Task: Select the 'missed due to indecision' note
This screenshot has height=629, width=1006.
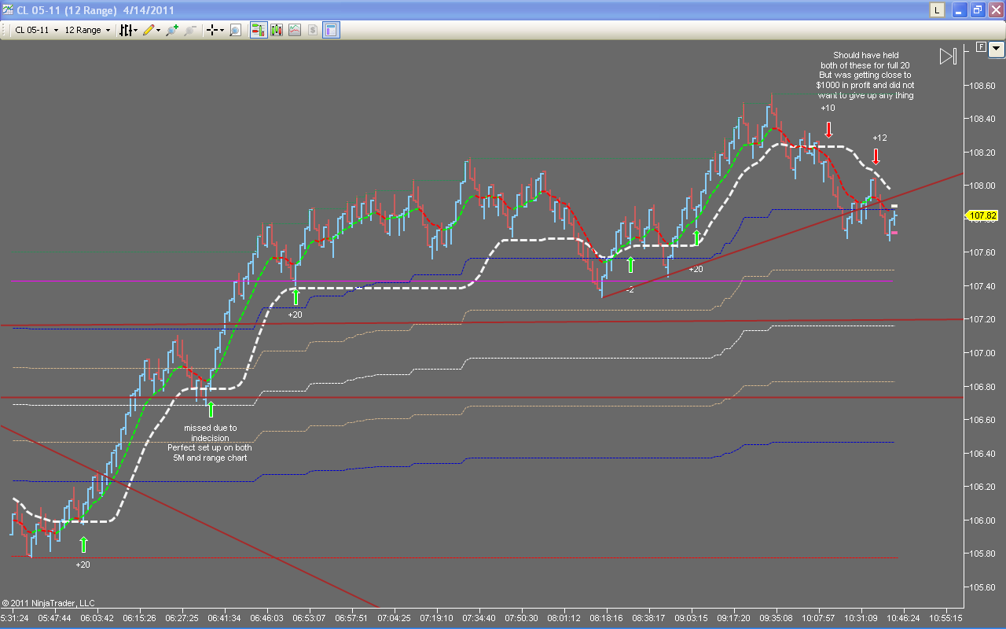Action: click(210, 443)
